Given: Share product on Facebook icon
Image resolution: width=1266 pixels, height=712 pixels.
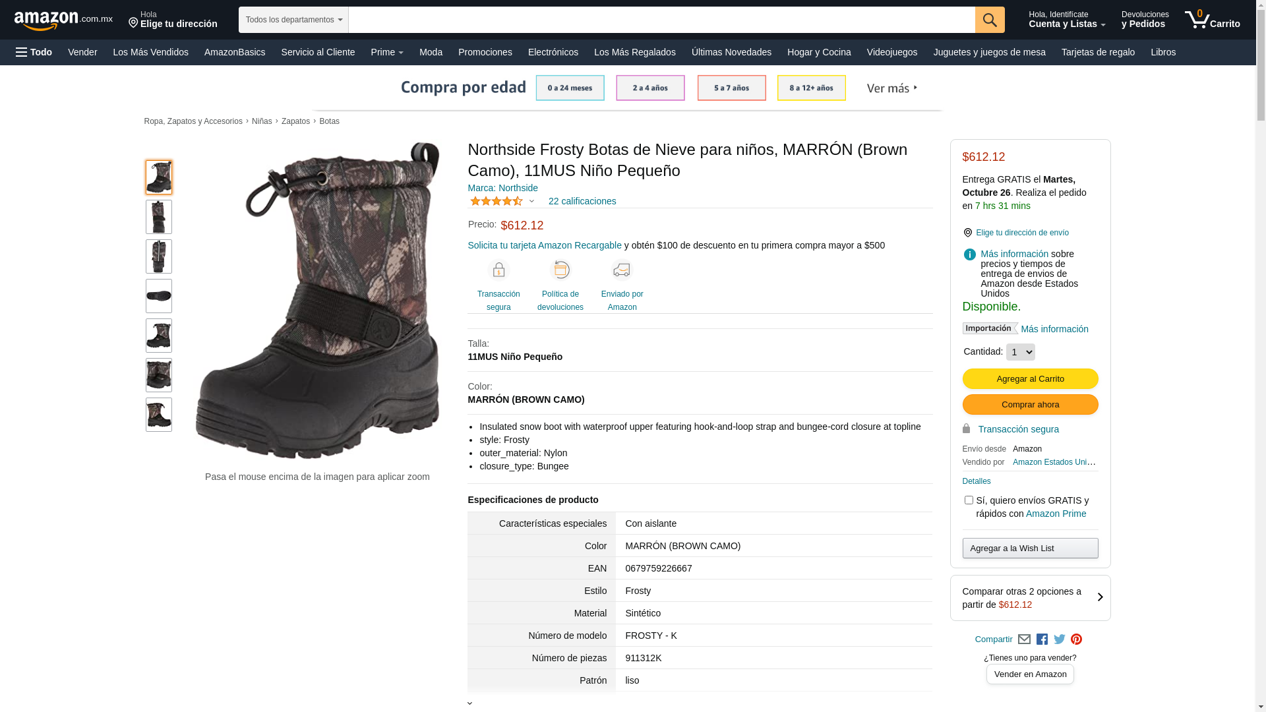Looking at the screenshot, I should pyautogui.click(x=1042, y=639).
